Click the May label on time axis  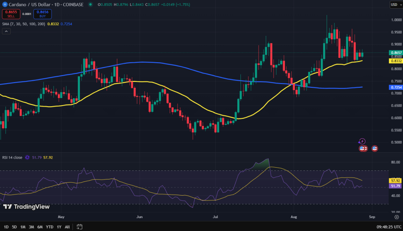pyautogui.click(x=61, y=217)
